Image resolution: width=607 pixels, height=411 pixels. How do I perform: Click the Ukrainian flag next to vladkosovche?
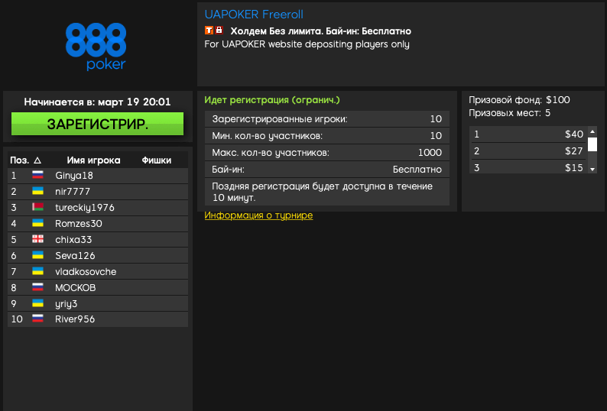37,271
